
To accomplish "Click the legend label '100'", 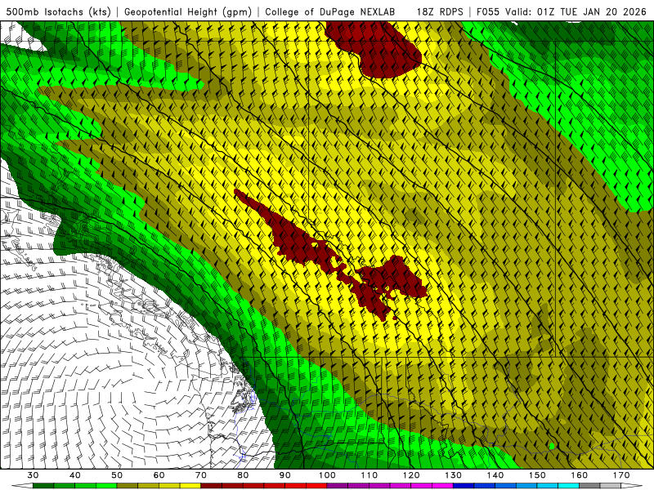I will [x=327, y=475].
